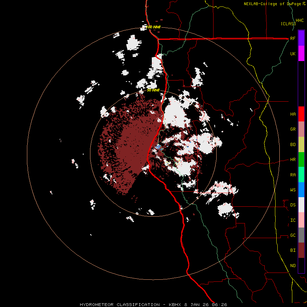Click the GR legend label

coord(293,129)
